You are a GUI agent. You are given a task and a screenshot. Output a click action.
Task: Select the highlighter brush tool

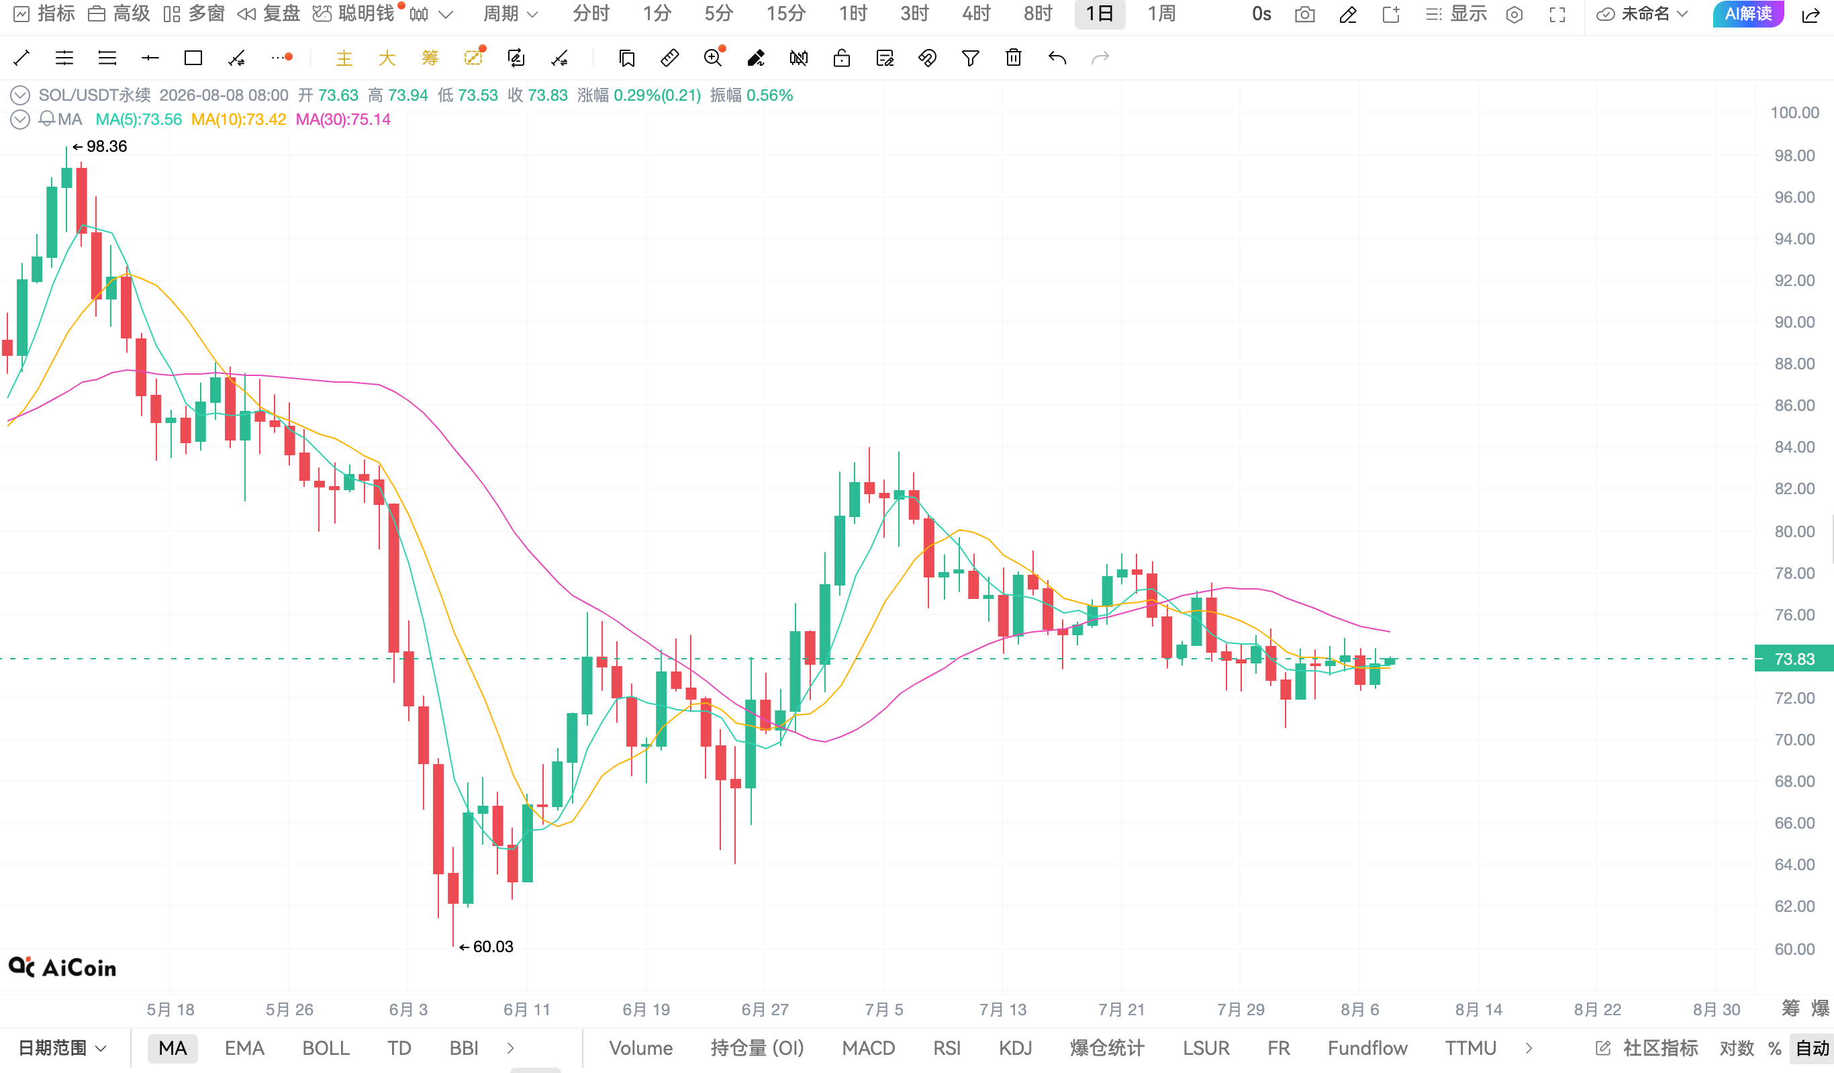tap(755, 58)
